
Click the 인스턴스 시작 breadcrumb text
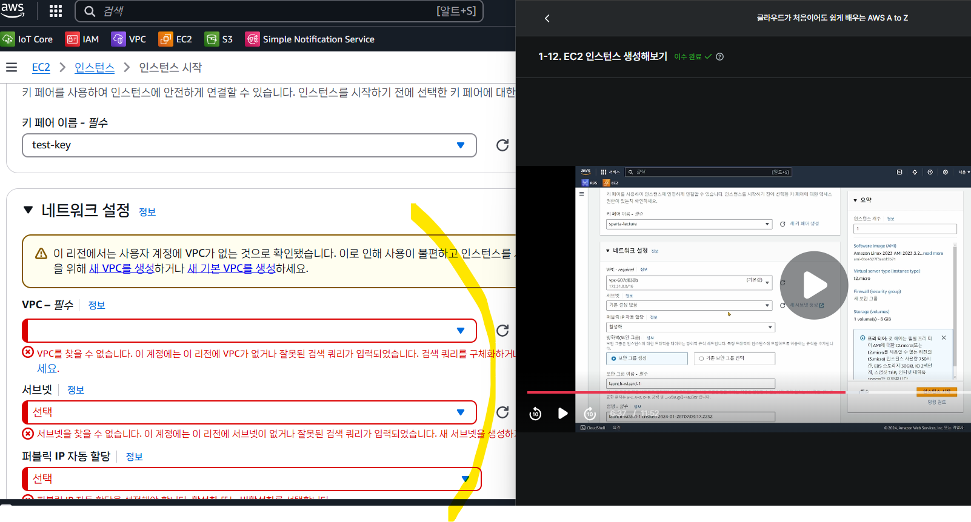(x=170, y=67)
